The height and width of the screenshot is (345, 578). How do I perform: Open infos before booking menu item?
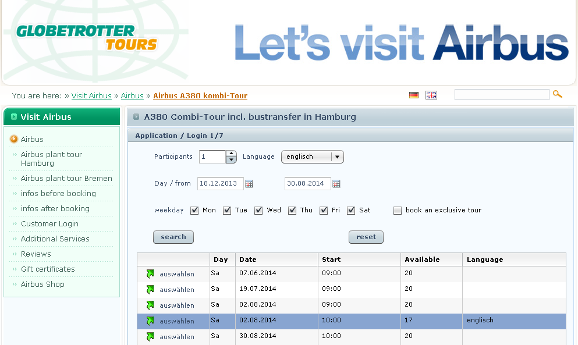coord(58,194)
